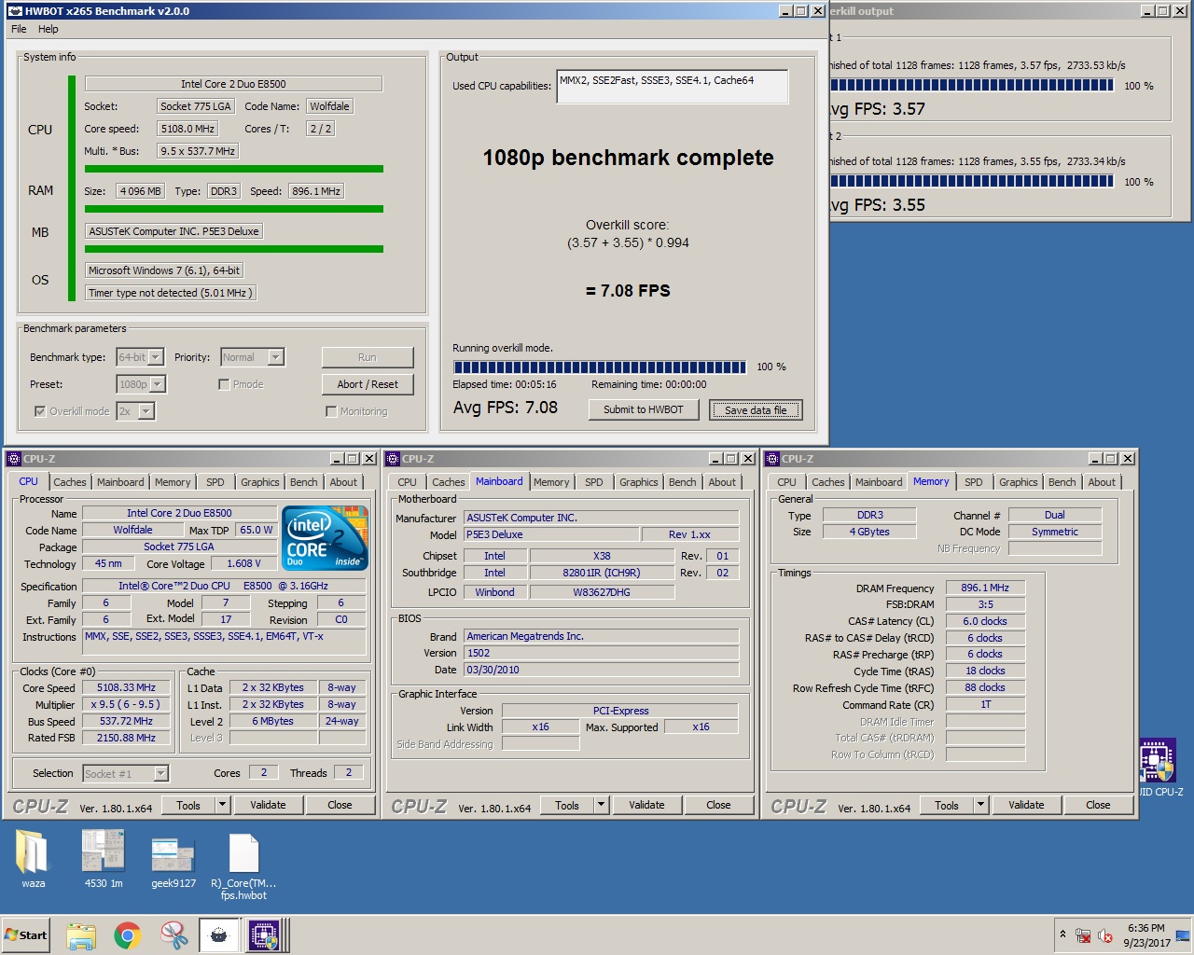Click the Running overkill mode progress bar
Screen dimensions: 1194x955
(600, 367)
